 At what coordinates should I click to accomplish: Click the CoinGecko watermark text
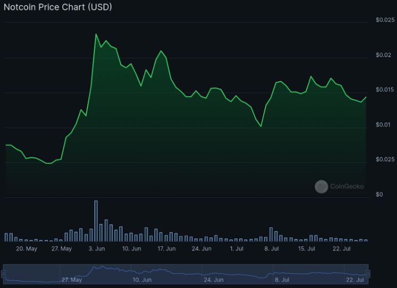coord(346,187)
